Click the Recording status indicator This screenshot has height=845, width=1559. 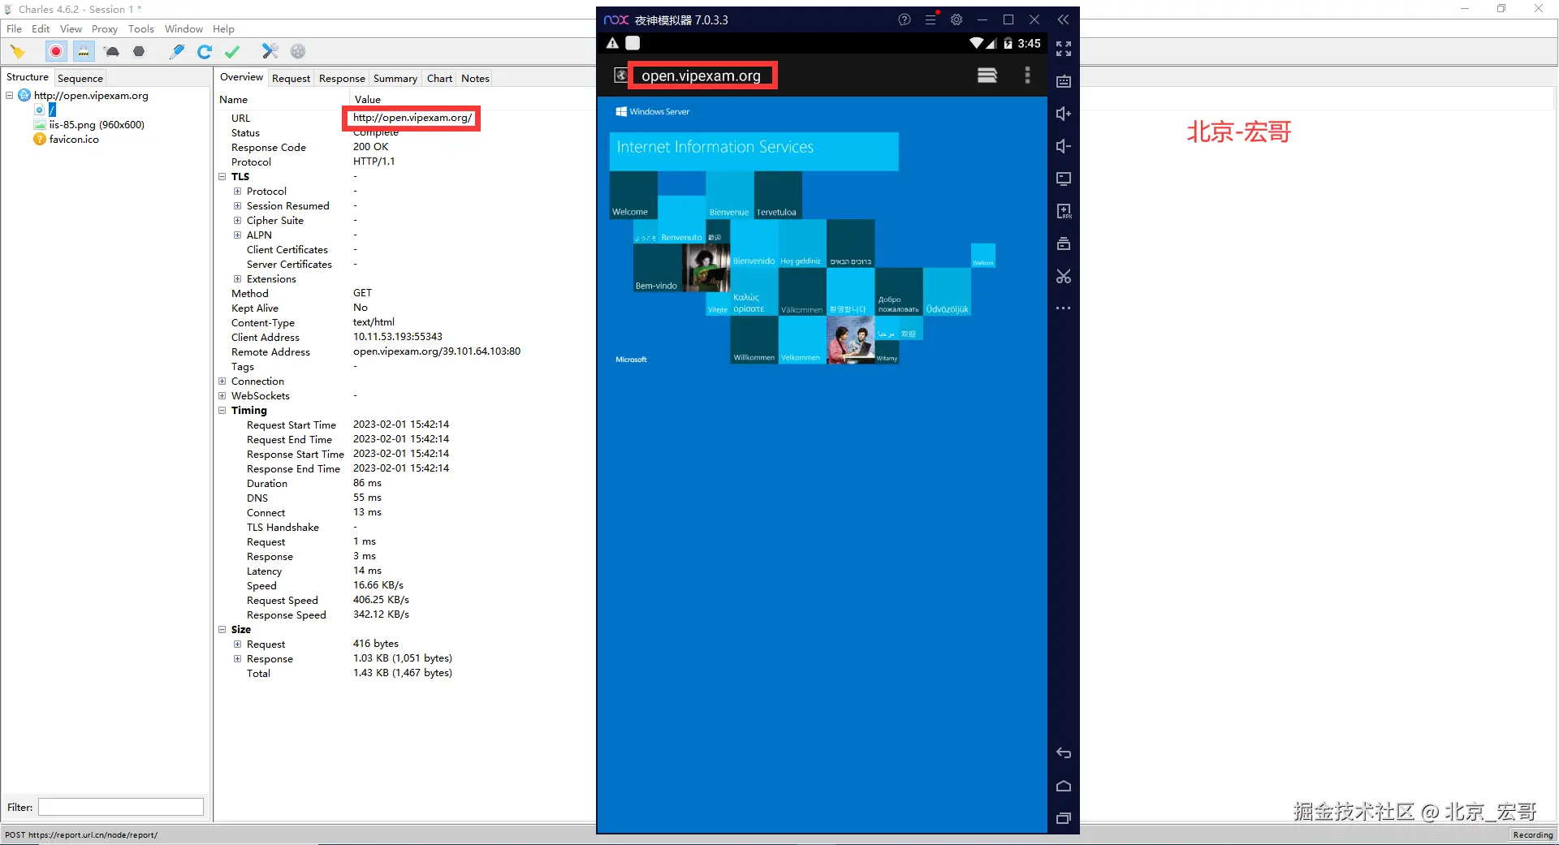click(1532, 834)
